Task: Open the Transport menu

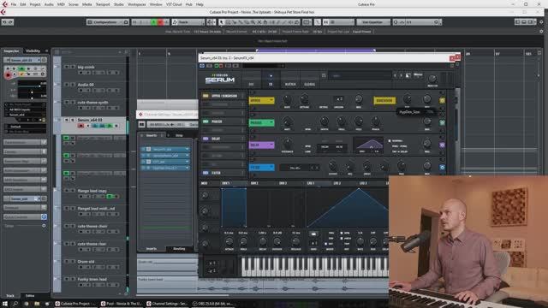Action: click(103, 4)
